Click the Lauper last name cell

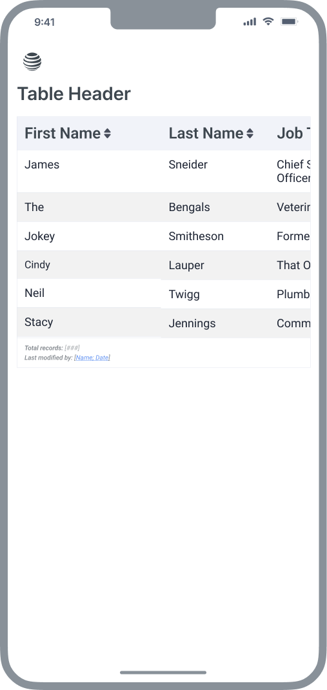215,265
